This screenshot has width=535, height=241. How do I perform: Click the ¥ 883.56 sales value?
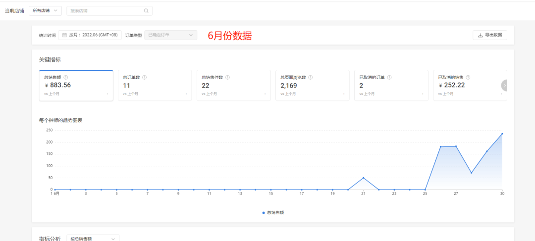(57, 85)
